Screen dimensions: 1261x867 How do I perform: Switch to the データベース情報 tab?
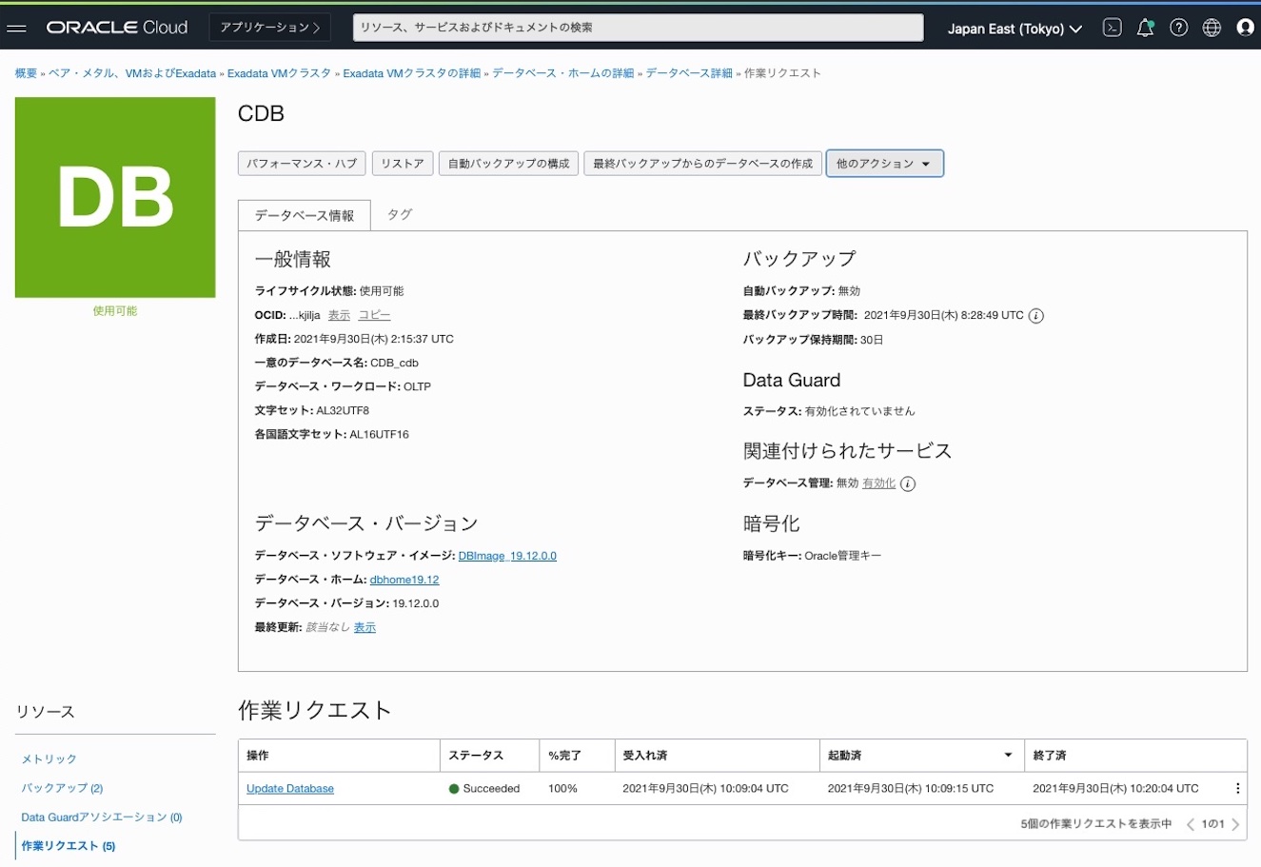click(305, 215)
